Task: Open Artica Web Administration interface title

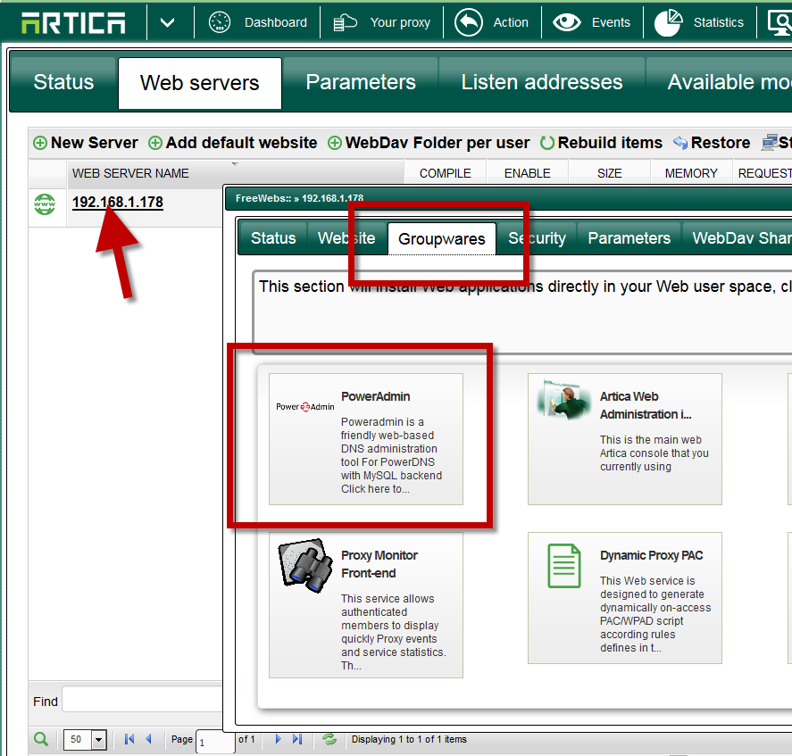Action: (646, 405)
